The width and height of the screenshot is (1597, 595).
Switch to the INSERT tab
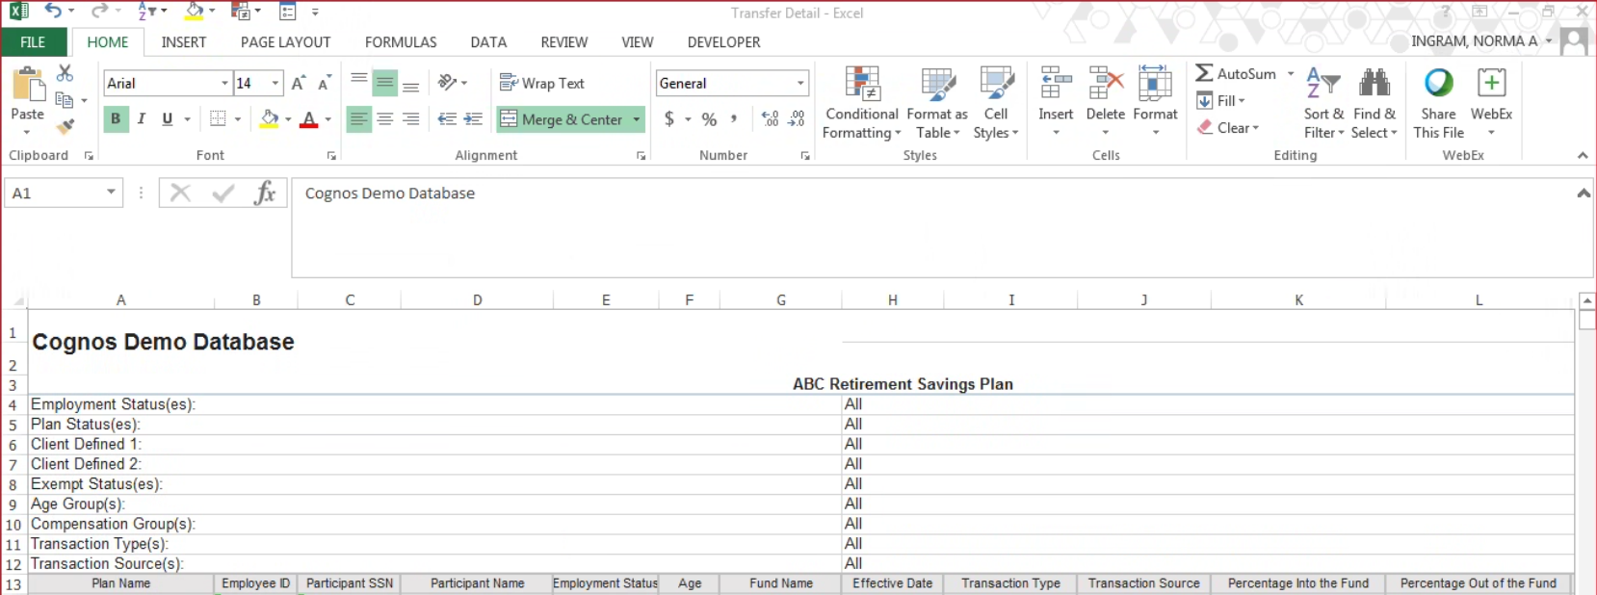coord(184,42)
